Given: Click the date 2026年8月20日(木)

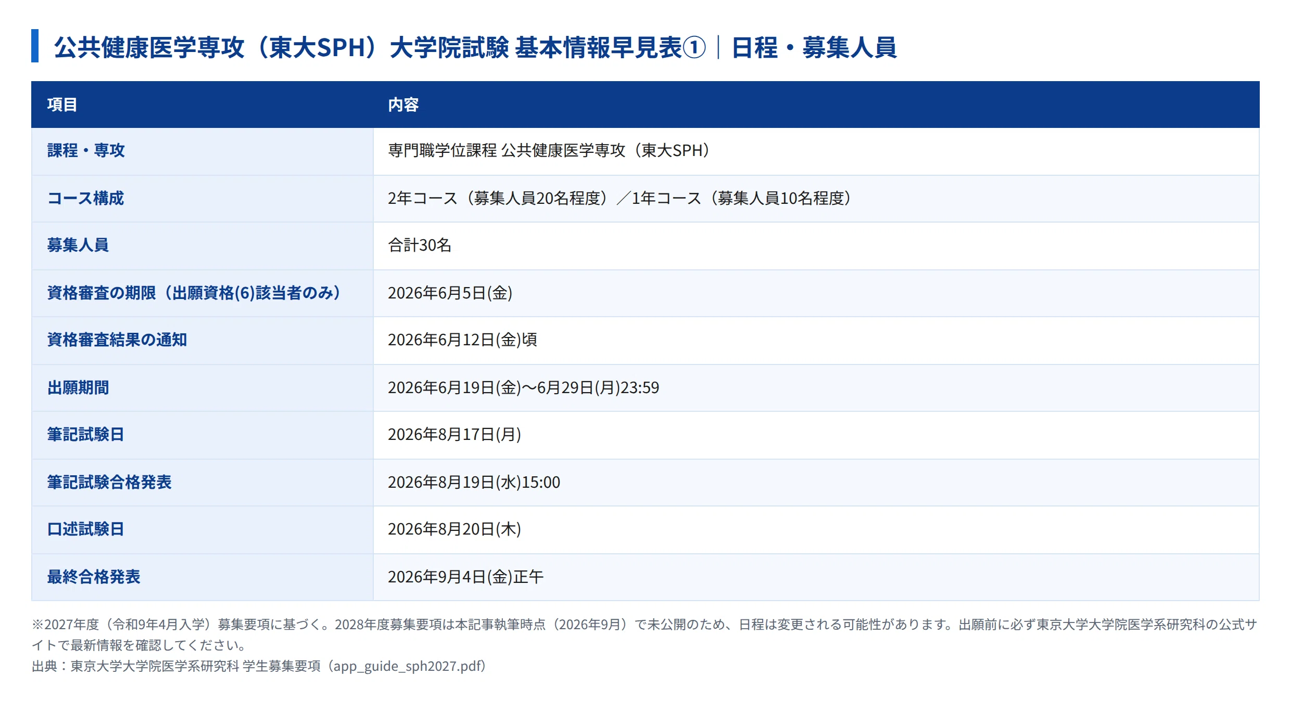Looking at the screenshot, I should [x=454, y=529].
